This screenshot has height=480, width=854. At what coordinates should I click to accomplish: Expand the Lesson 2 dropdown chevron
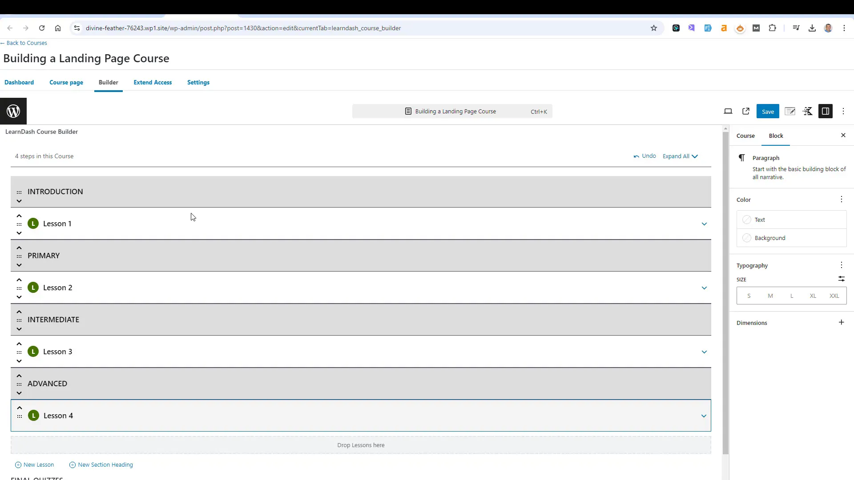coord(704,287)
